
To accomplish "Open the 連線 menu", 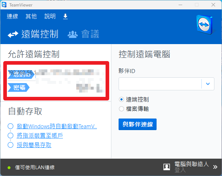I will click(x=12, y=16).
